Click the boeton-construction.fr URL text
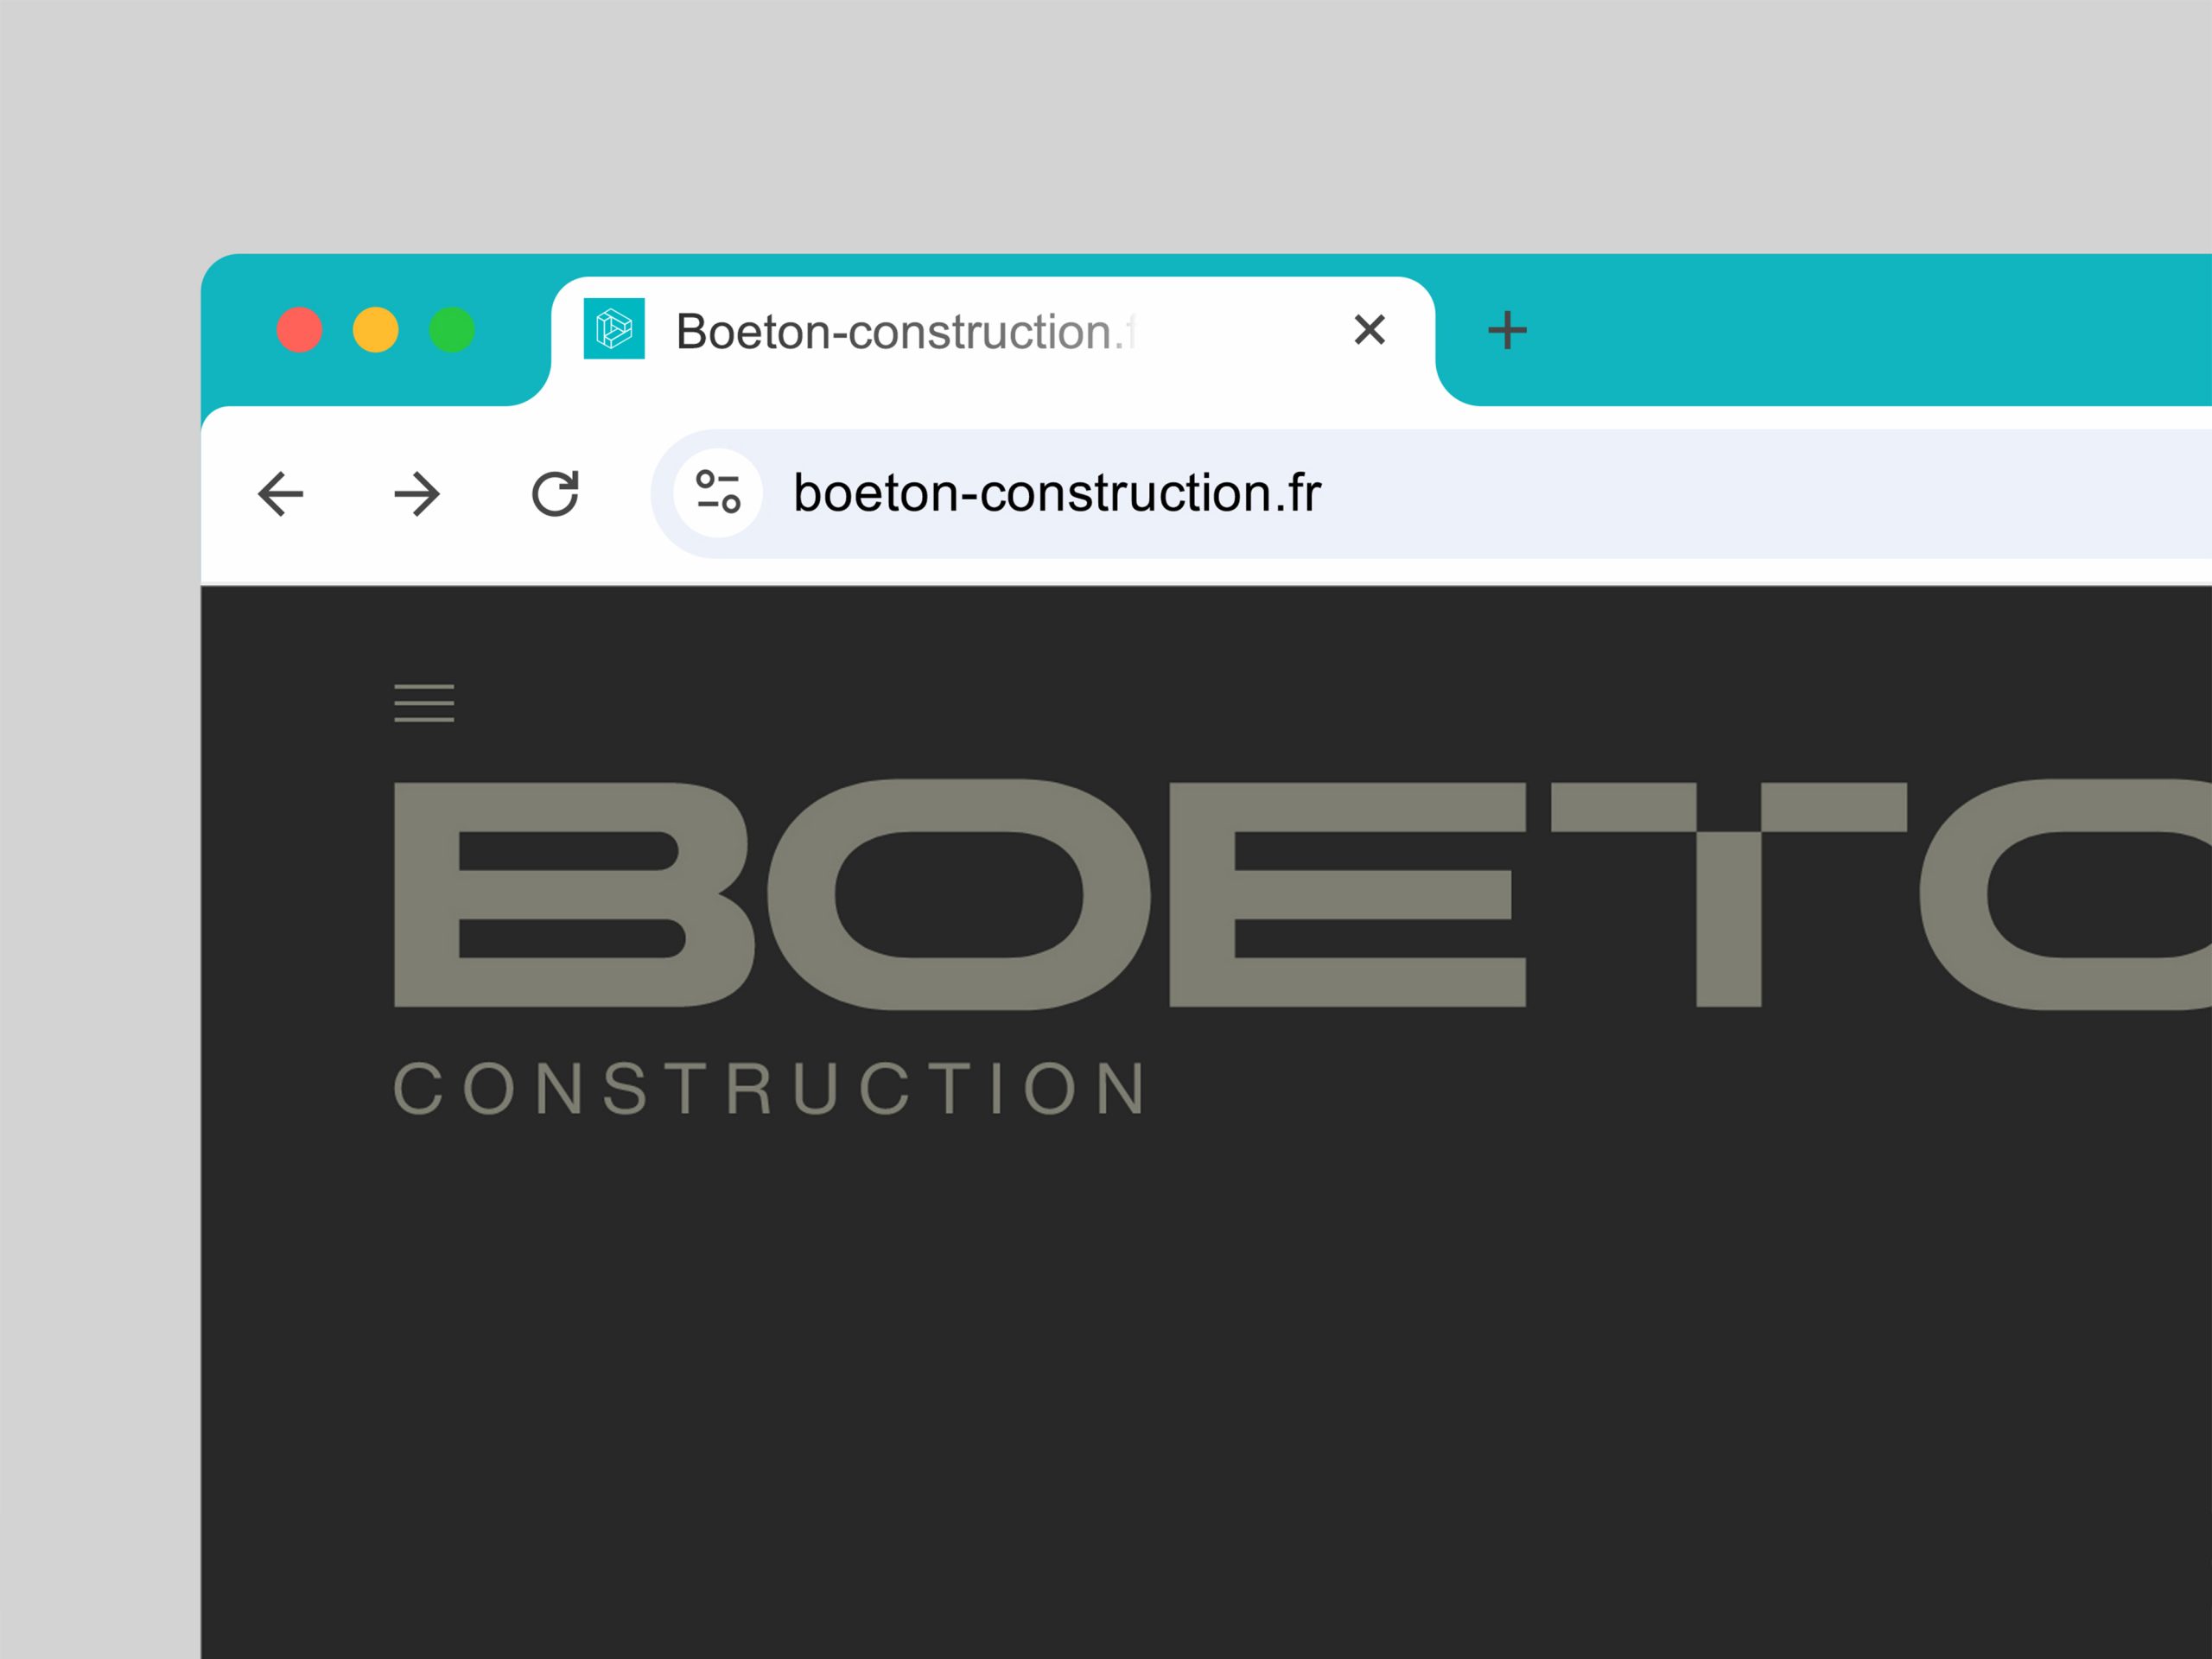The width and height of the screenshot is (2212, 1659). click(x=1056, y=494)
